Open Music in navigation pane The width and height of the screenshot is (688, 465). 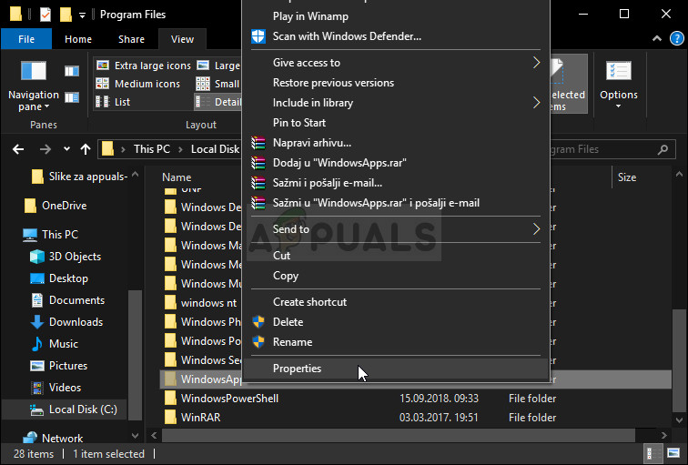point(54,344)
